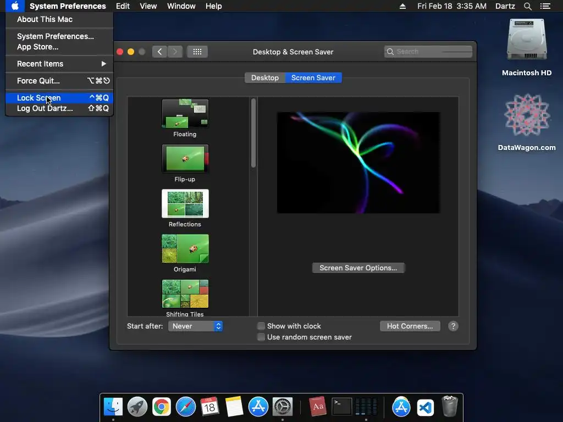Open Notes in the Dock

[234, 407]
